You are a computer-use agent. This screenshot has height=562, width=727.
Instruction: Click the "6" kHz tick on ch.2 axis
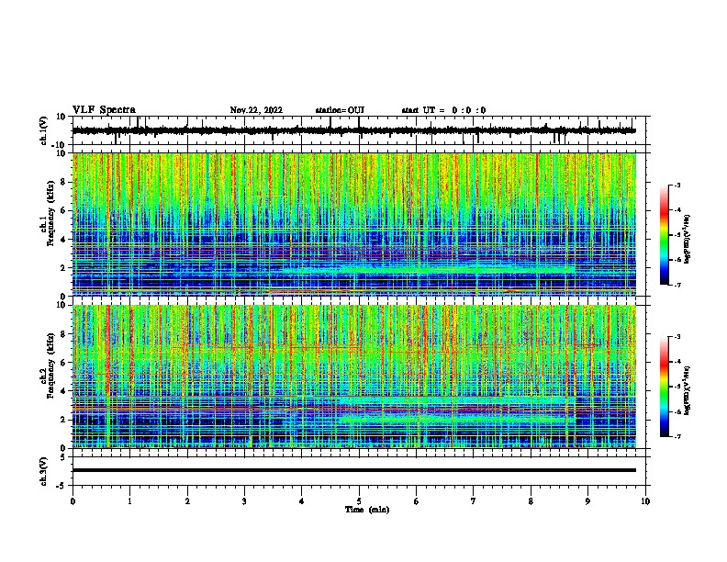click(x=64, y=363)
